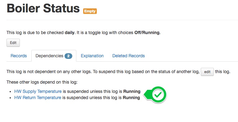Click bullet point beside HW Return Temperature
This screenshot has height=122, width=238.
pyautogui.click(x=10, y=98)
